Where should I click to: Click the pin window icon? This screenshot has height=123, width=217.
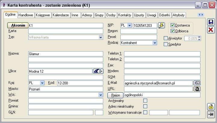click(x=211, y=115)
